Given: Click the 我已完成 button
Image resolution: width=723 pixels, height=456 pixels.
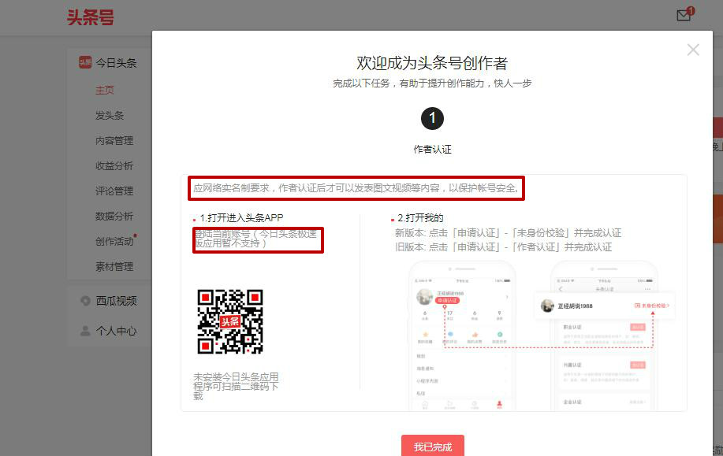Looking at the screenshot, I should (x=432, y=445).
